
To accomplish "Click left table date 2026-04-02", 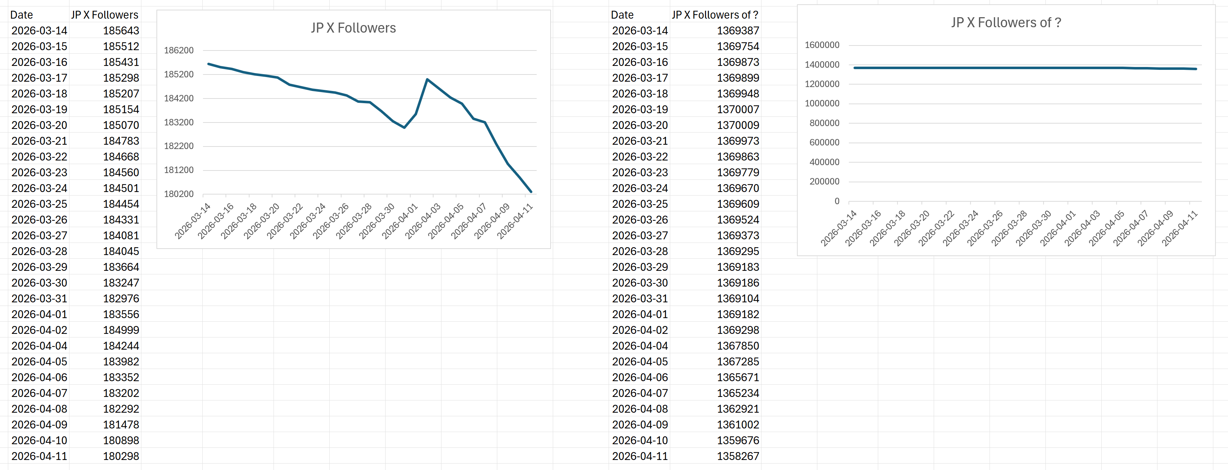I will (39, 330).
